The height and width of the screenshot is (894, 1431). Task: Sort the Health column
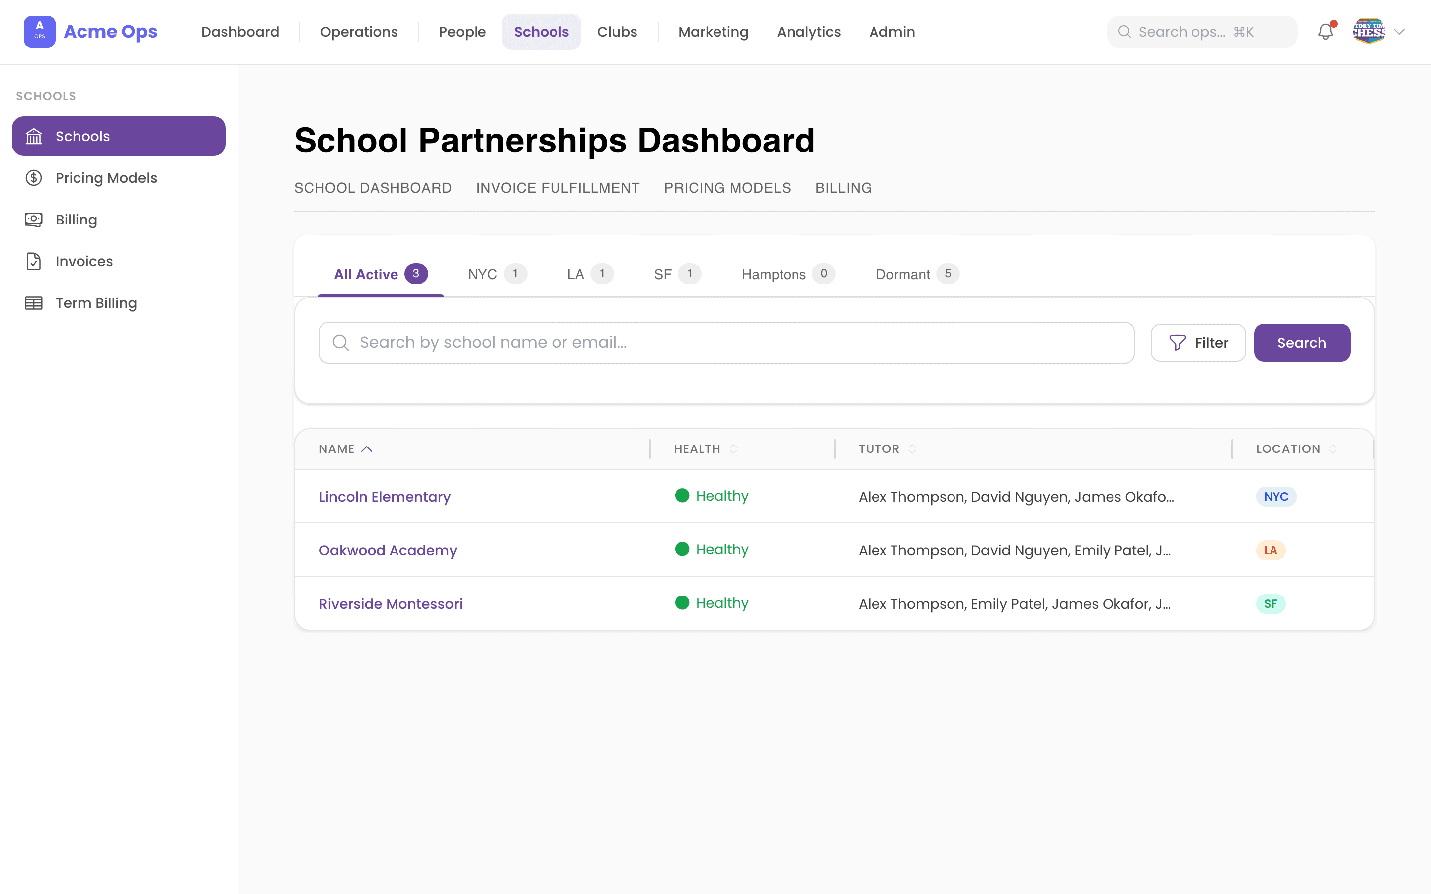point(733,449)
